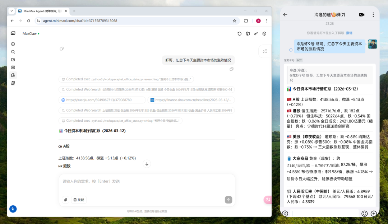388x224 pixels.
Task: Open the xueqiu.com source link
Action: tap(102, 100)
